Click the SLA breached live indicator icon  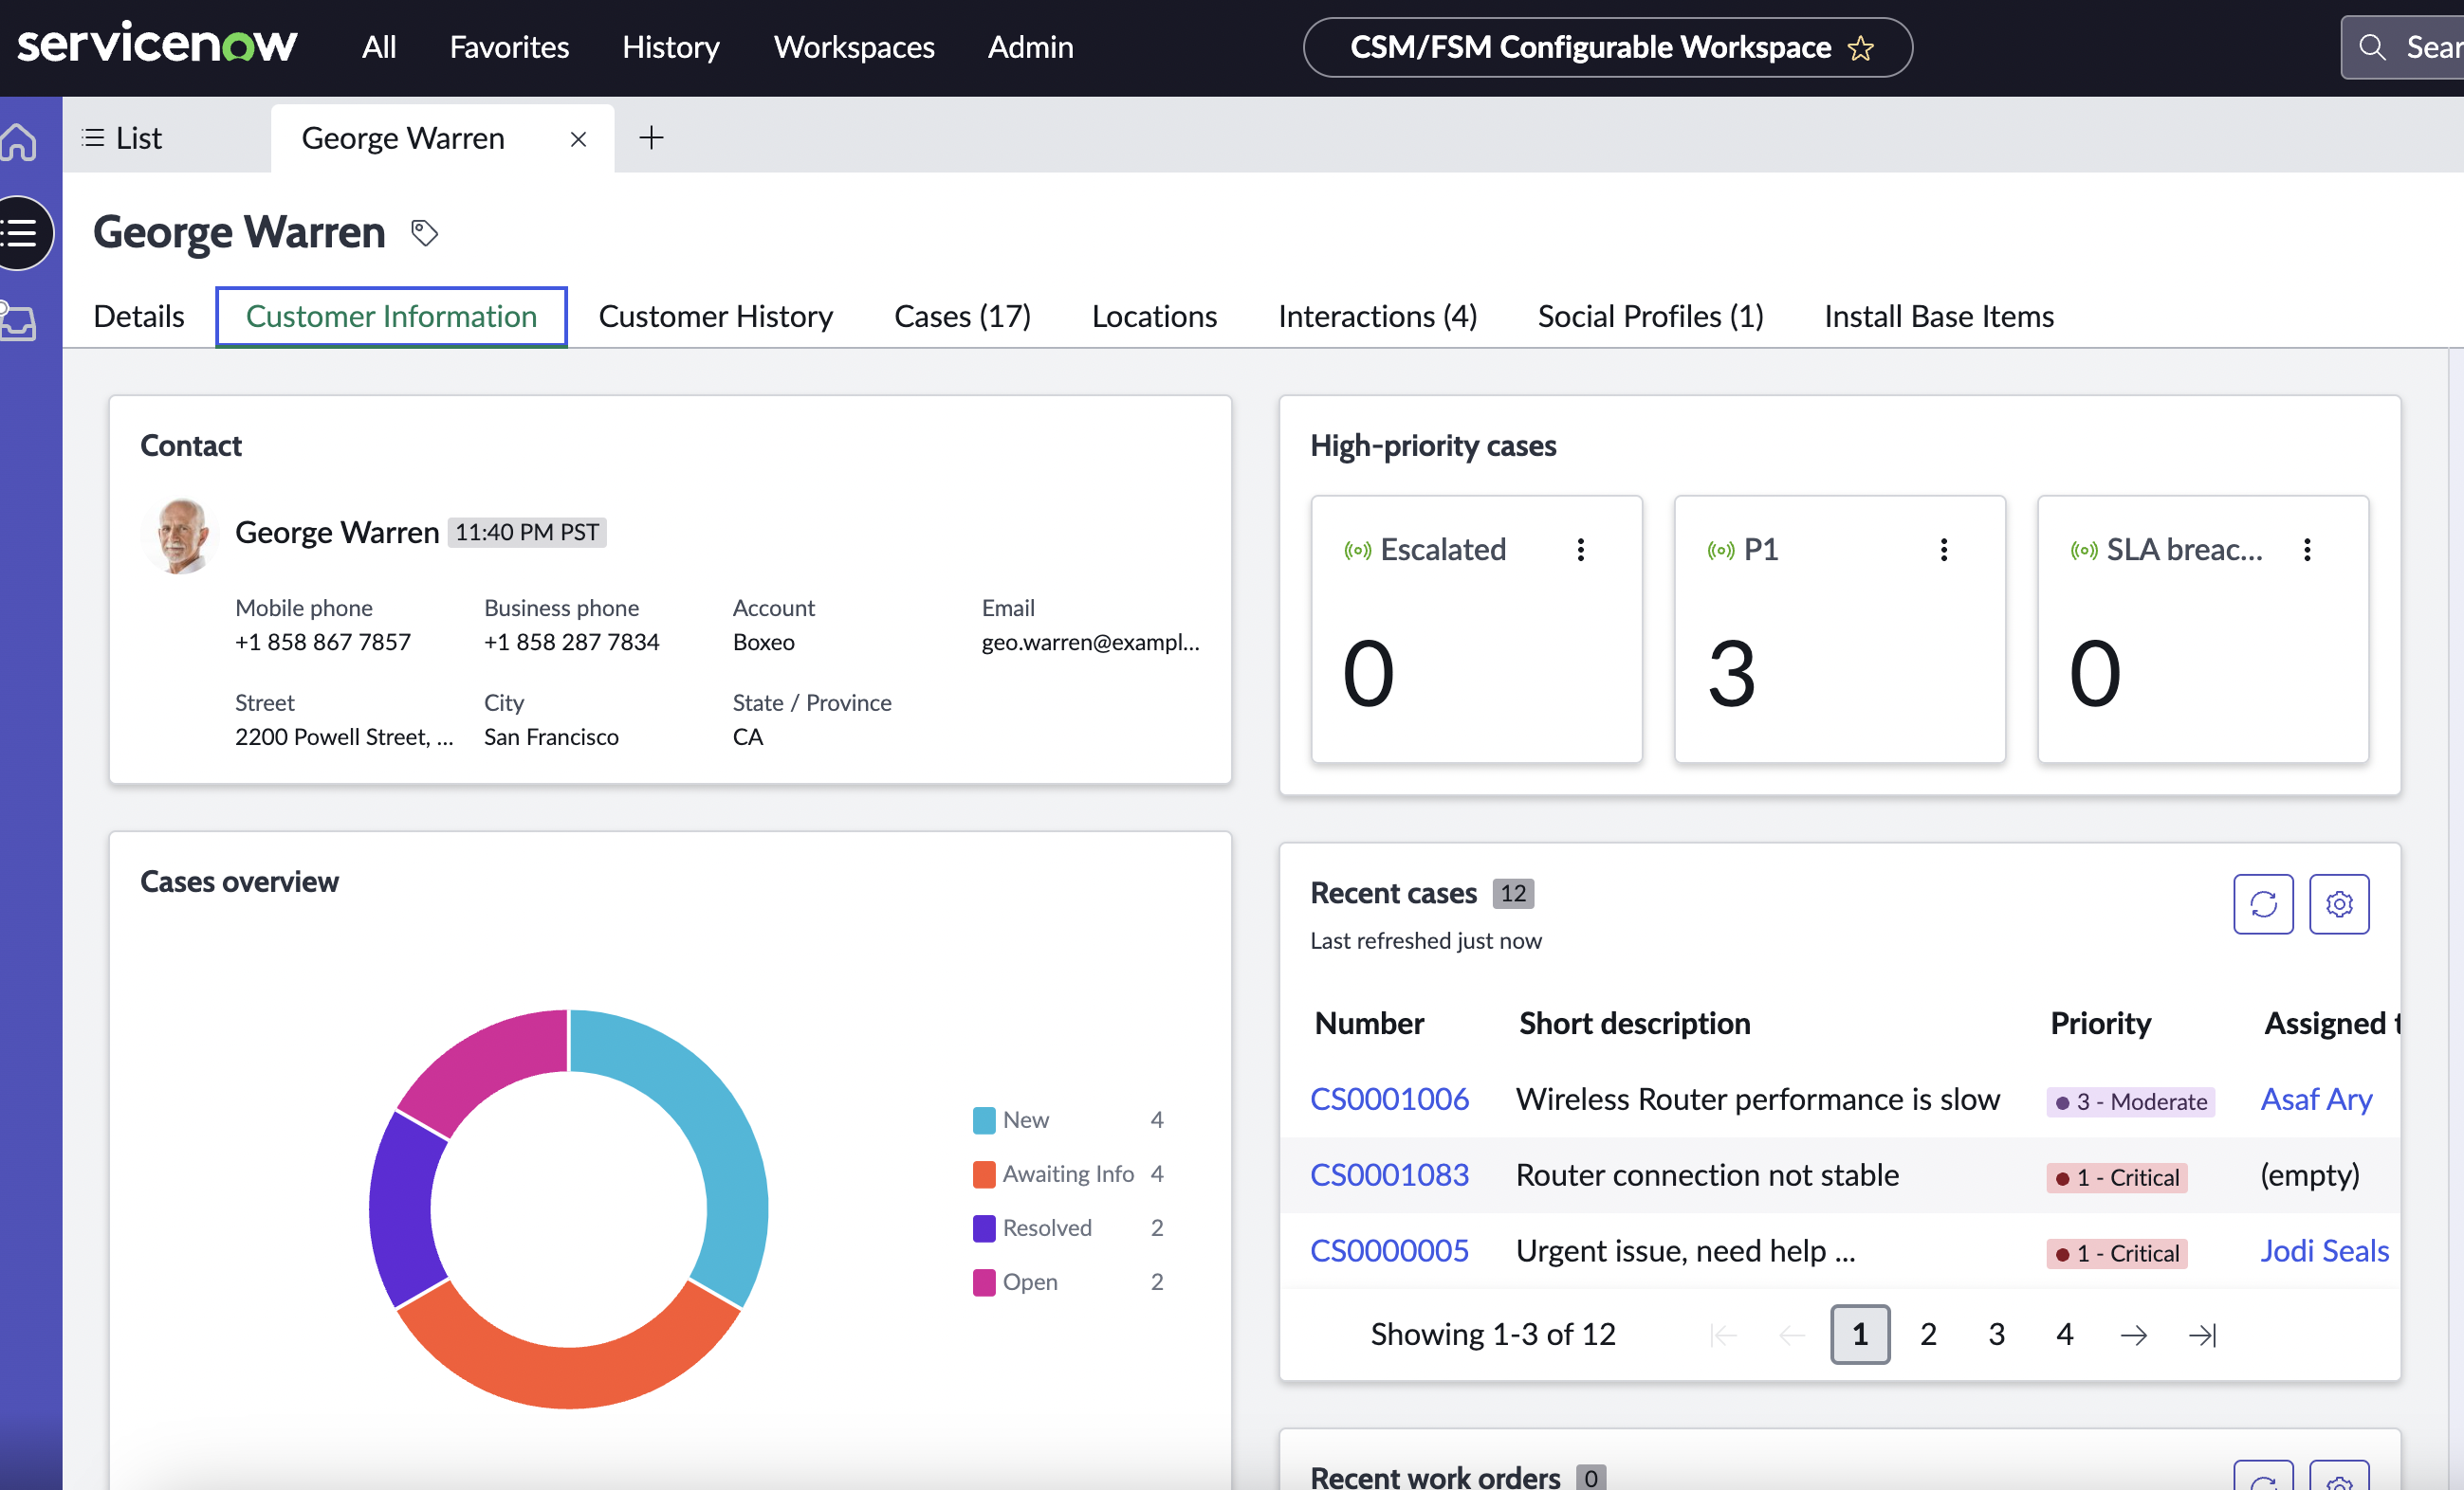pos(2084,550)
